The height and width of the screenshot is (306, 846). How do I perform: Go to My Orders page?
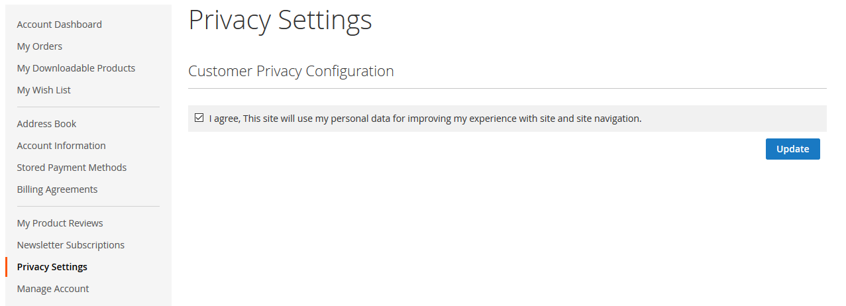(x=40, y=46)
